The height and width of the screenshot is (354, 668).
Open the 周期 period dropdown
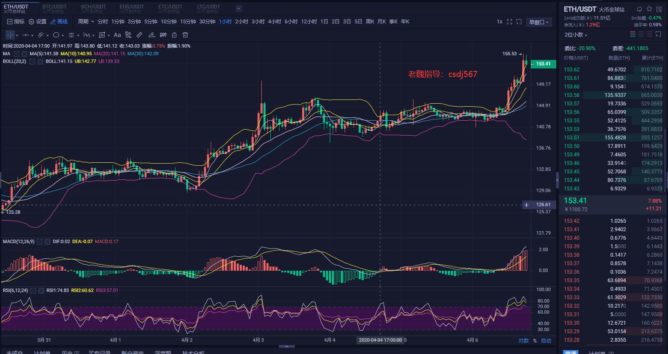(86, 22)
